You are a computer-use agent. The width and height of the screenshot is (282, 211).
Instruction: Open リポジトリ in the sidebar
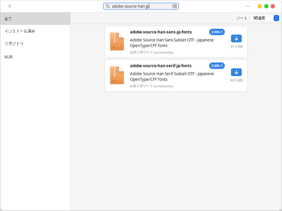pyautogui.click(x=35, y=44)
